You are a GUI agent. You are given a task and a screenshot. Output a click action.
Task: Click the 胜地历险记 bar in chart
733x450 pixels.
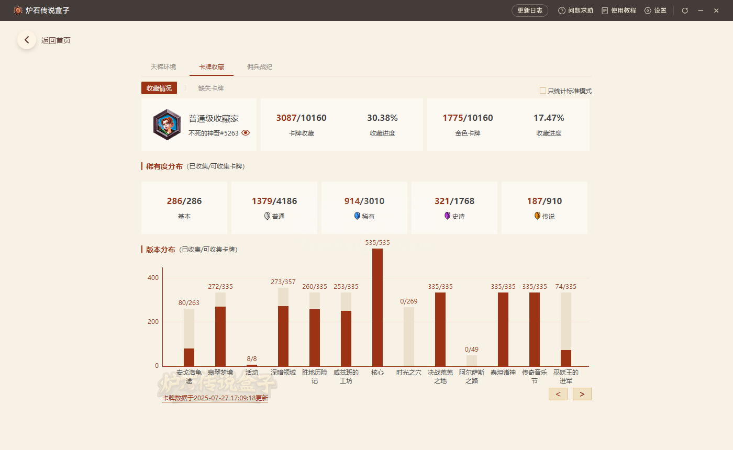(x=315, y=330)
